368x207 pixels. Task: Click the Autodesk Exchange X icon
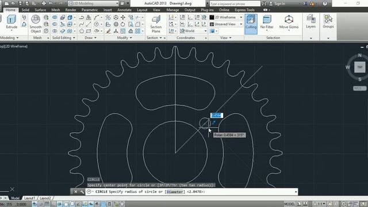(x=305, y=3)
